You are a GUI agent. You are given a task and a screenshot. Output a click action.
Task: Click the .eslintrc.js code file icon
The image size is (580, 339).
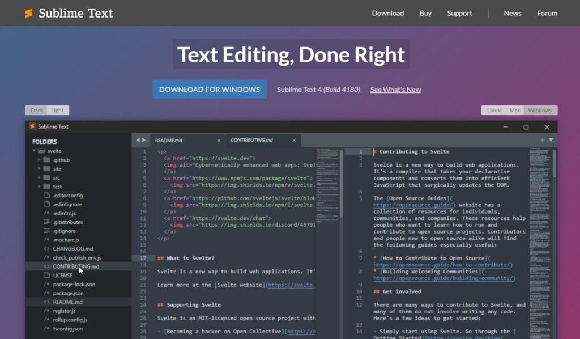(x=46, y=213)
